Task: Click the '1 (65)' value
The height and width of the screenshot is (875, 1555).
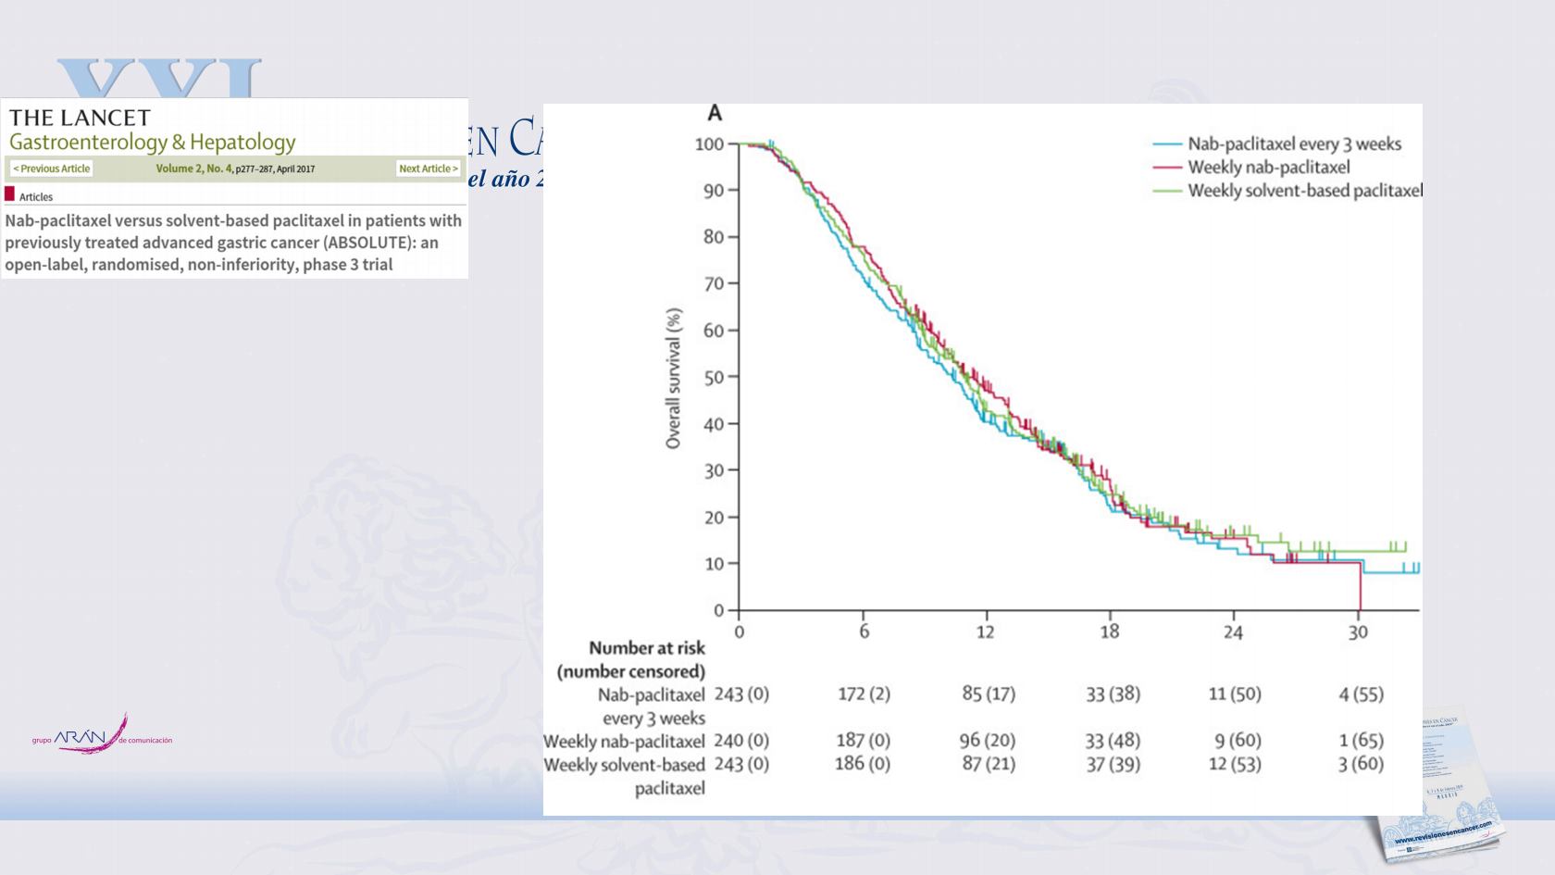Action: tap(1361, 741)
